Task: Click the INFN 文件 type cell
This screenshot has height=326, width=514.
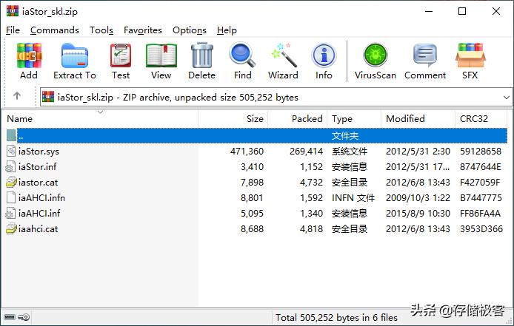Action: click(x=353, y=197)
